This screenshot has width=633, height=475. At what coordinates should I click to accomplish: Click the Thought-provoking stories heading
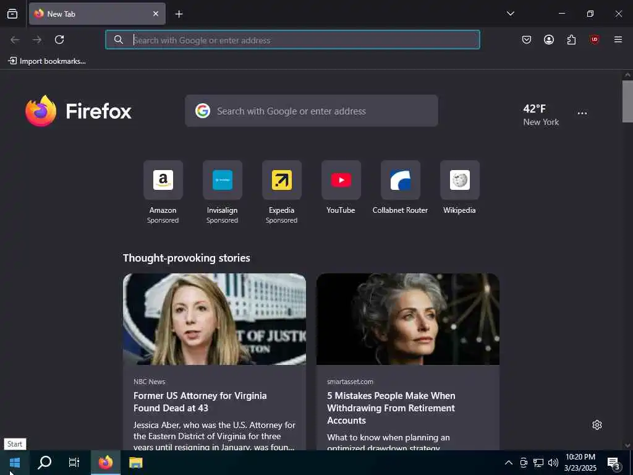tap(187, 258)
